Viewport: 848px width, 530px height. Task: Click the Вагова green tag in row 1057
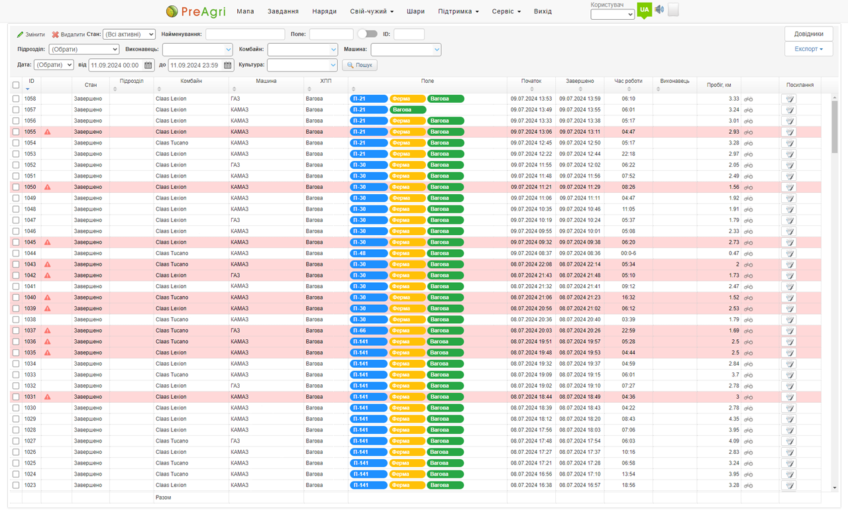pyautogui.click(x=408, y=110)
